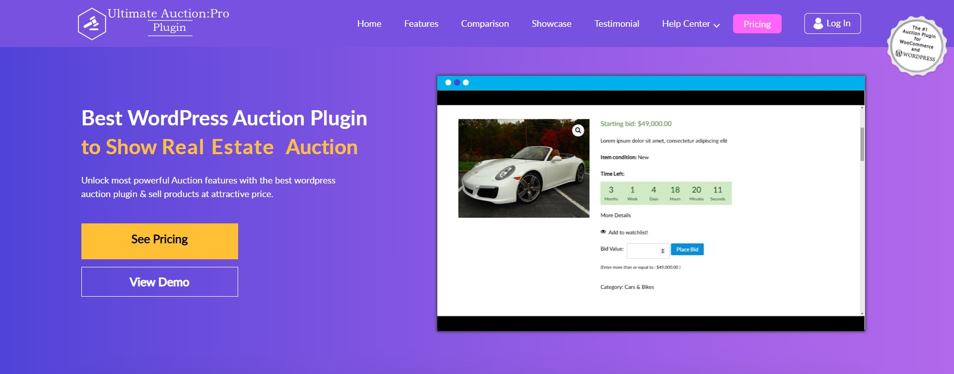
Task: Navigate to the Showcase page
Action: (x=551, y=24)
